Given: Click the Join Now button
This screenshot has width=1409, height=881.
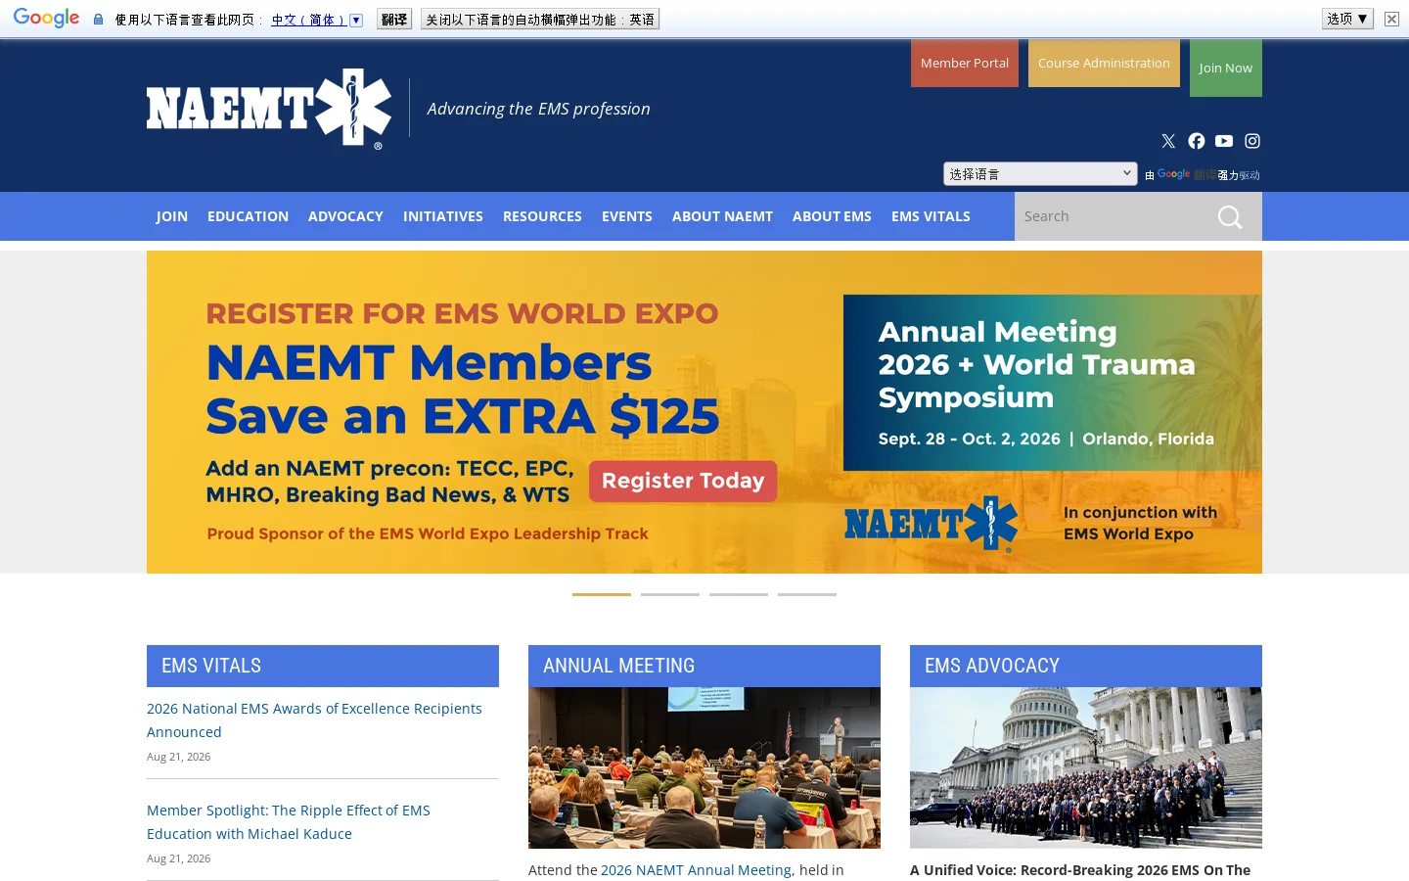Looking at the screenshot, I should [x=1226, y=69].
